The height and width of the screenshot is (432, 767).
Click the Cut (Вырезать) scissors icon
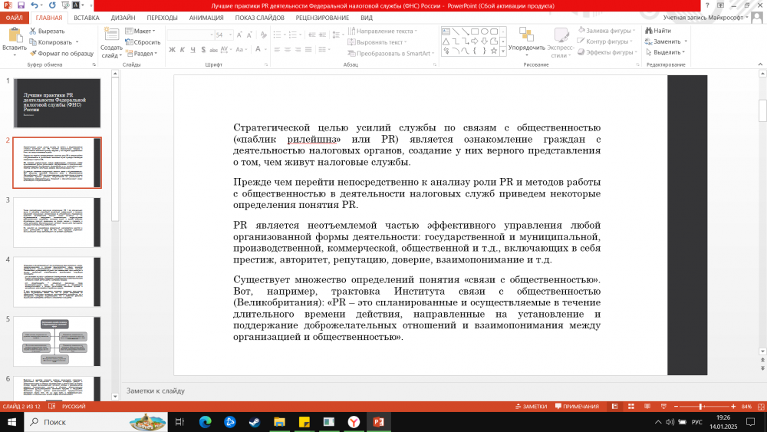point(32,31)
